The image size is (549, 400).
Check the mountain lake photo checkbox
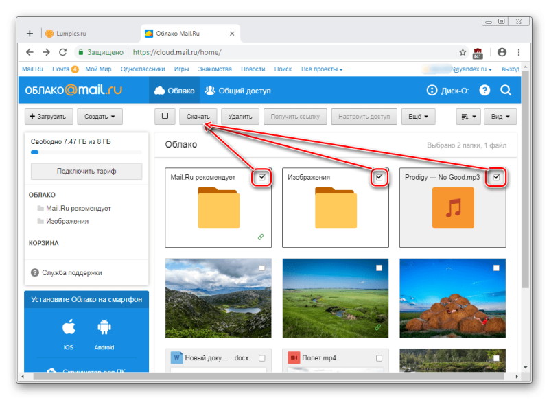pyautogui.click(x=262, y=268)
